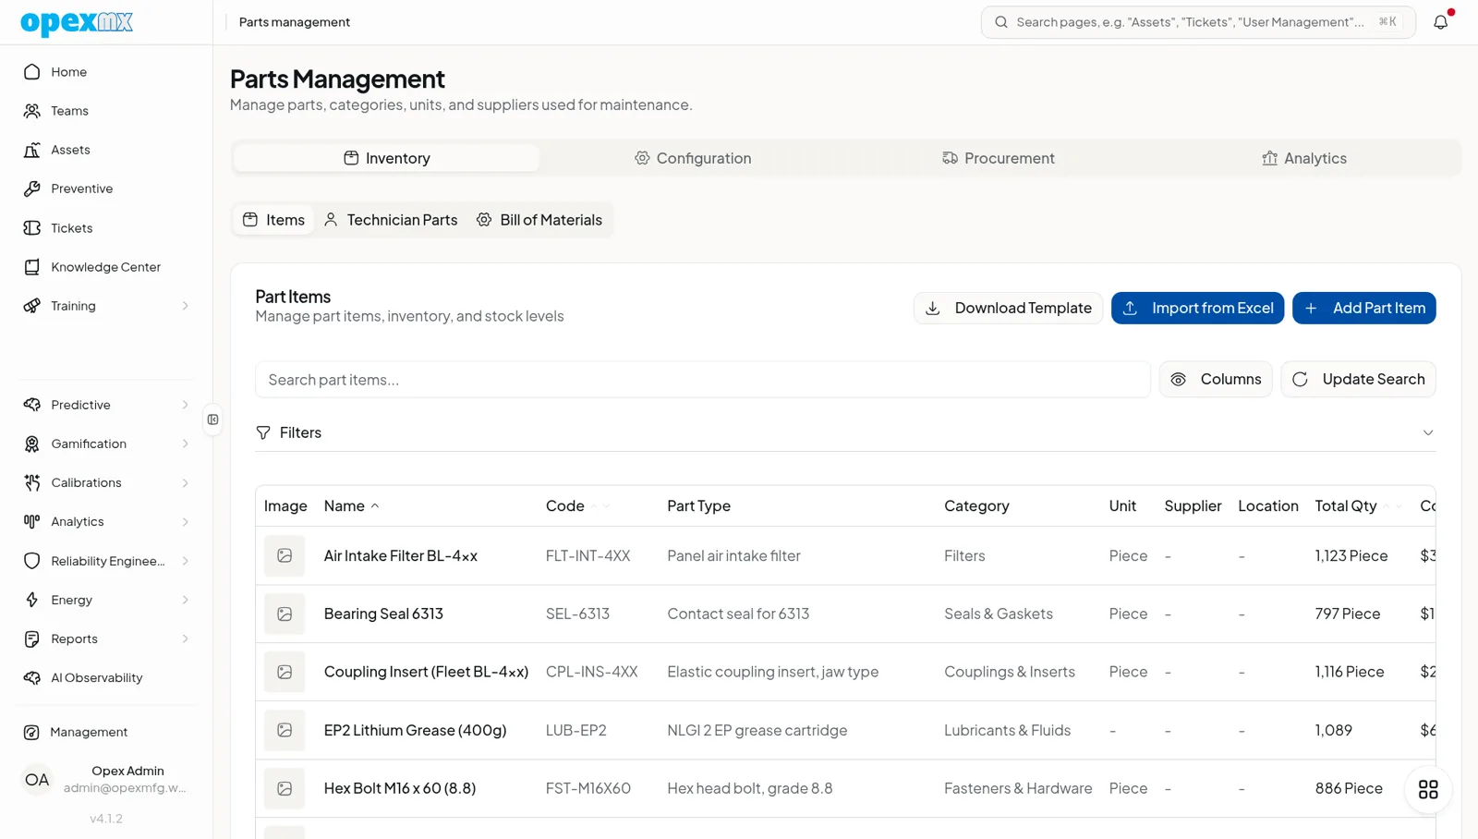The width and height of the screenshot is (1478, 839).
Task: Click the Hex Bolt M16 image placeholder
Action: pyautogui.click(x=285, y=788)
